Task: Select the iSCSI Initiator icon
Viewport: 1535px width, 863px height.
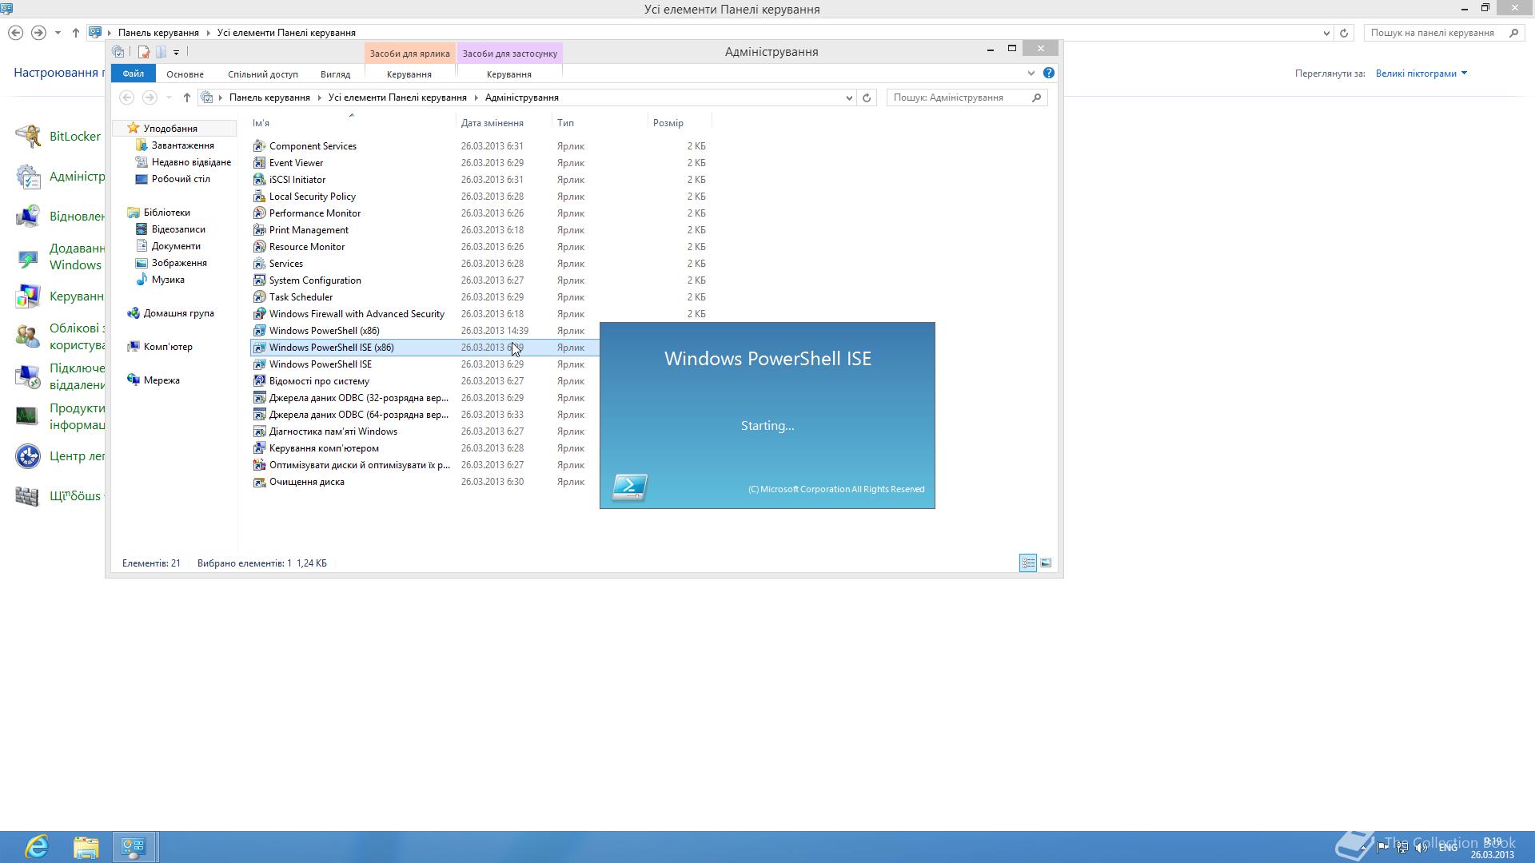Action: [259, 180]
